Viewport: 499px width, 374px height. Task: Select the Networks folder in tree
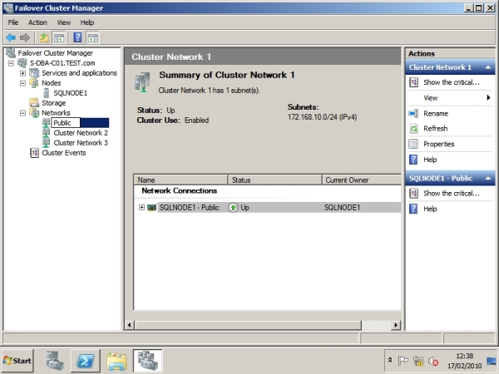pos(56,113)
